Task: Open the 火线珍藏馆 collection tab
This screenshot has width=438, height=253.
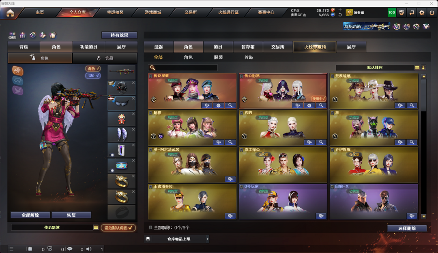Action: 315,47
